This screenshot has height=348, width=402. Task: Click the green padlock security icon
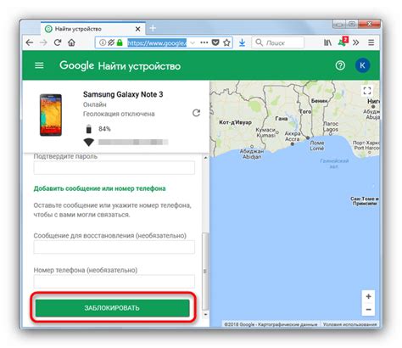tap(120, 42)
